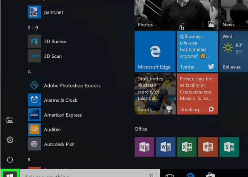The image size is (248, 177).
Task: Launch the Audible app icon
Action: coord(34,129)
